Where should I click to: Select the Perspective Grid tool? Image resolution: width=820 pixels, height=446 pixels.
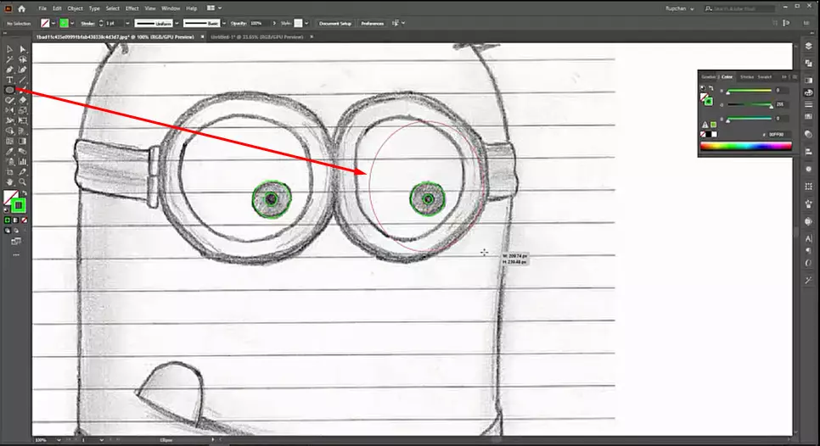click(x=22, y=131)
